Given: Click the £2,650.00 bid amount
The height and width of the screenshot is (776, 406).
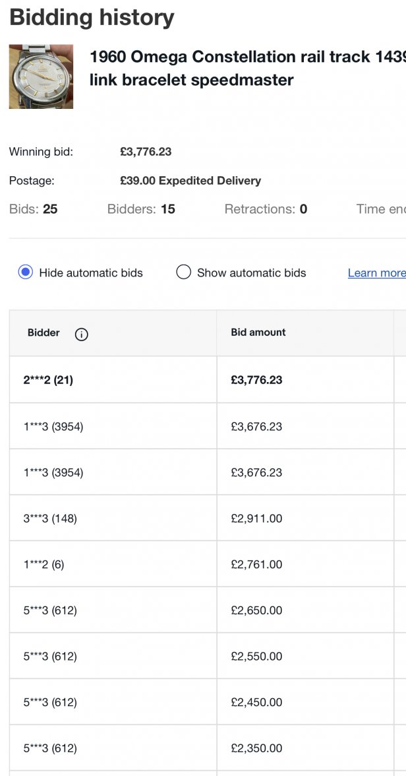Looking at the screenshot, I should [256, 610].
